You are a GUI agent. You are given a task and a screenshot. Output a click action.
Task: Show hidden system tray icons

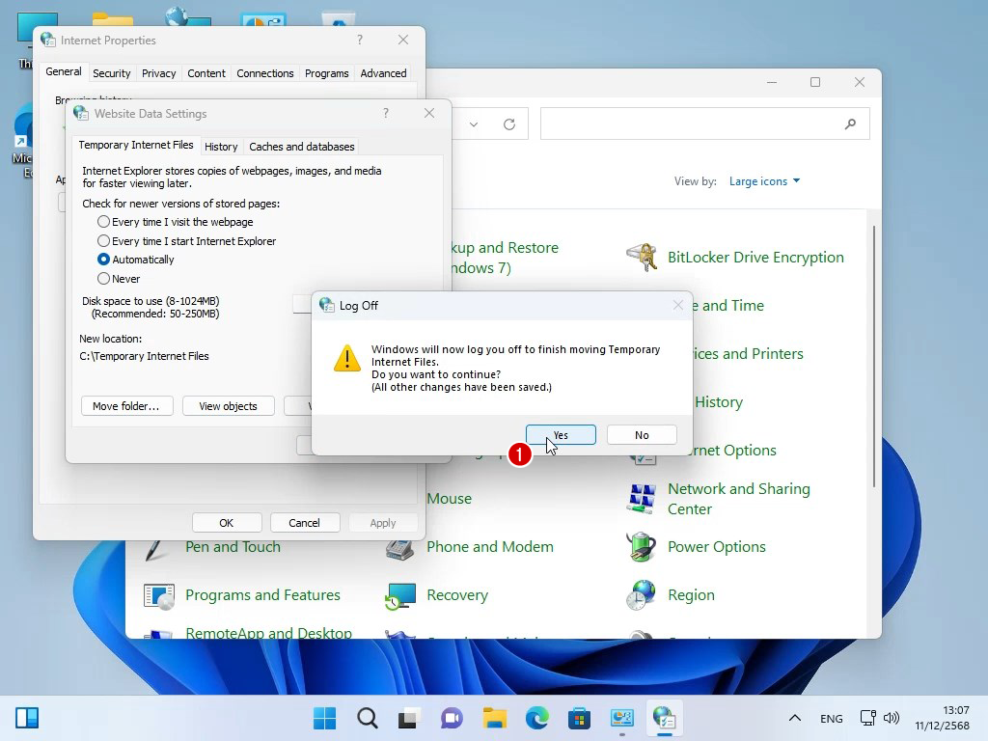[794, 718]
